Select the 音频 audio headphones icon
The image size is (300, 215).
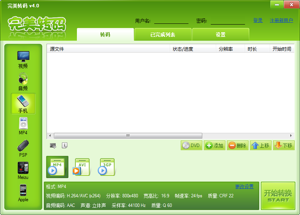click(23, 82)
